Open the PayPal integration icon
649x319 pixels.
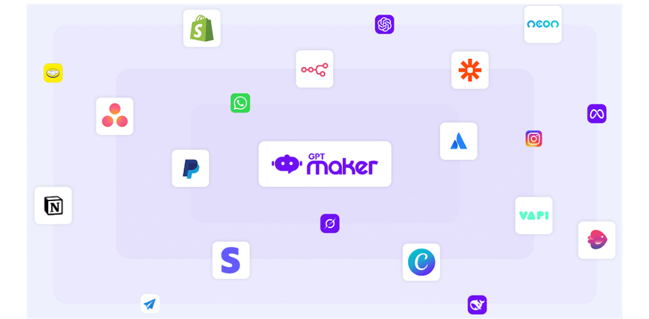pyautogui.click(x=190, y=168)
